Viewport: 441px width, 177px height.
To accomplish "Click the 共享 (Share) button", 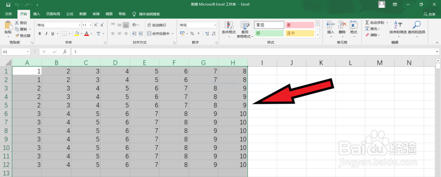I will click(x=430, y=14).
